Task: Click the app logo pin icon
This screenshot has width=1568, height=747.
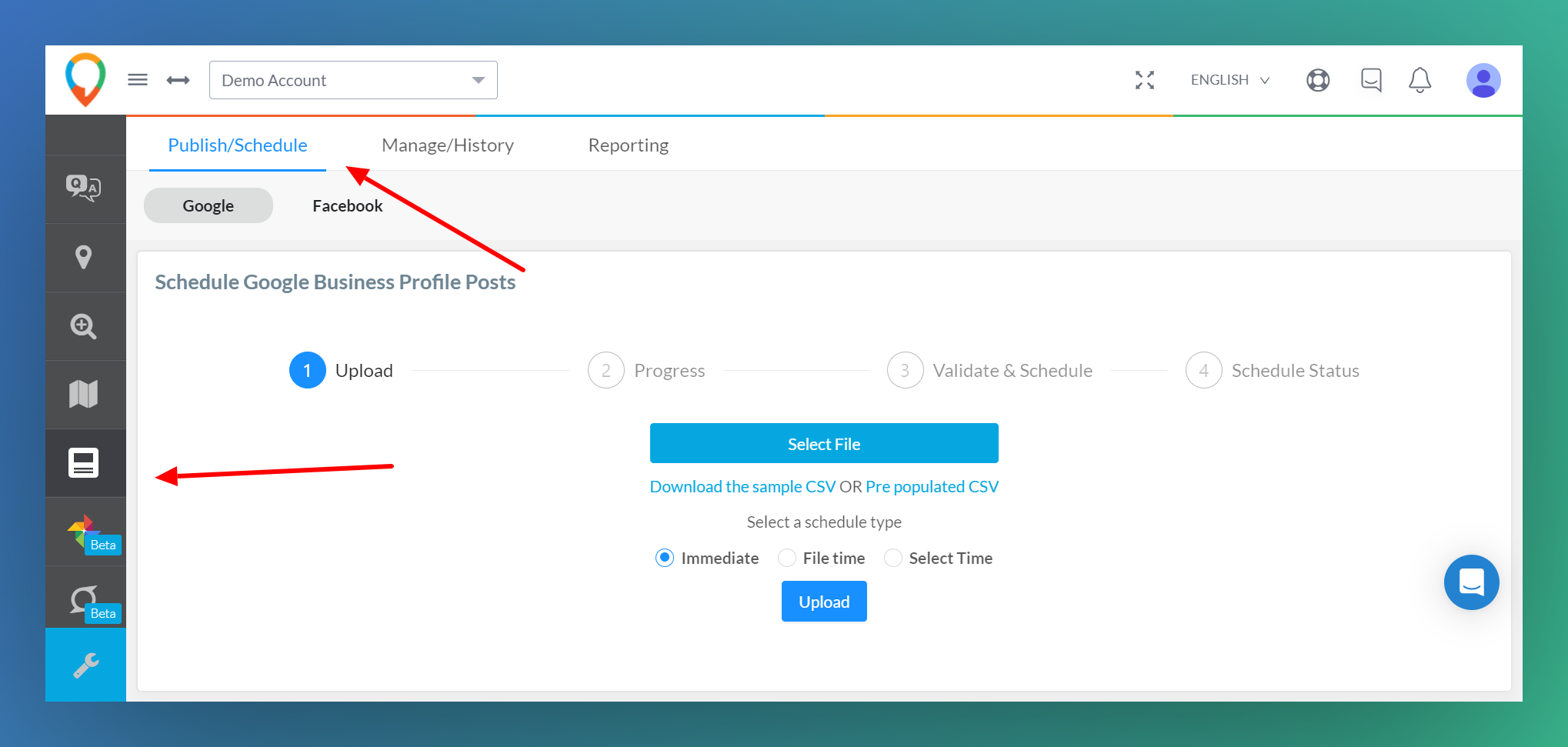Action: (x=85, y=79)
